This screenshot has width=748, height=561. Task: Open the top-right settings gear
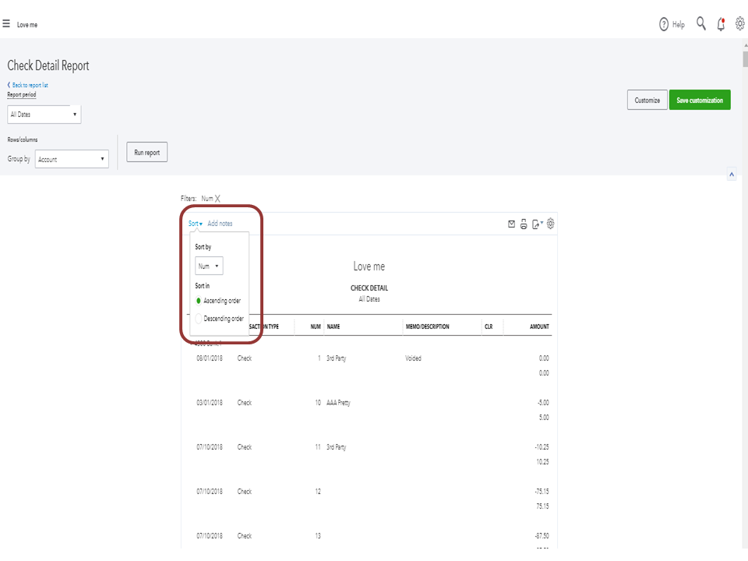click(x=740, y=23)
